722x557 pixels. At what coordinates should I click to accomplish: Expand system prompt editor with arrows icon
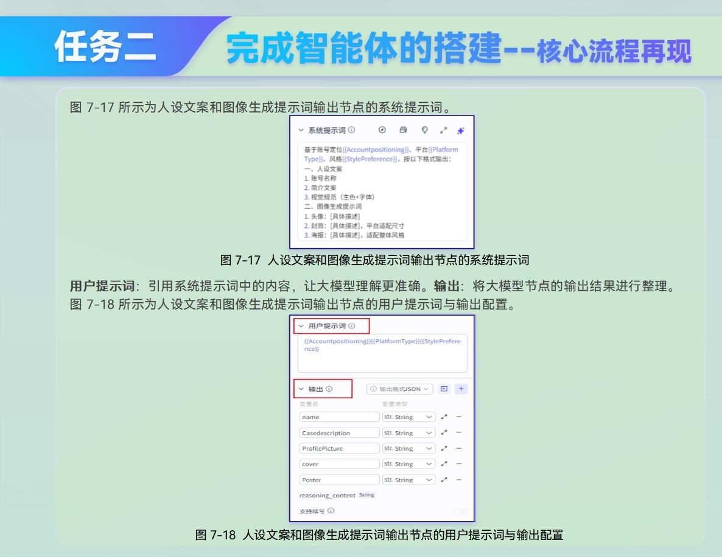[443, 131]
